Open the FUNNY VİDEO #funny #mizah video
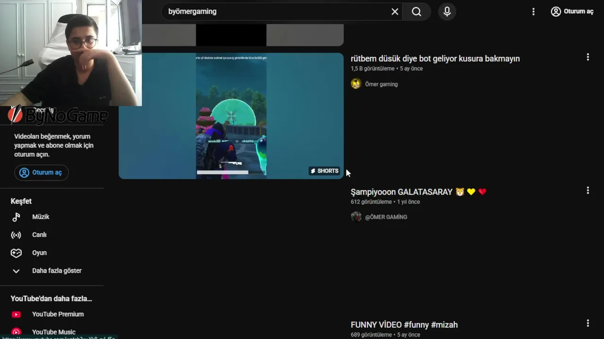604x339 pixels. point(404,324)
